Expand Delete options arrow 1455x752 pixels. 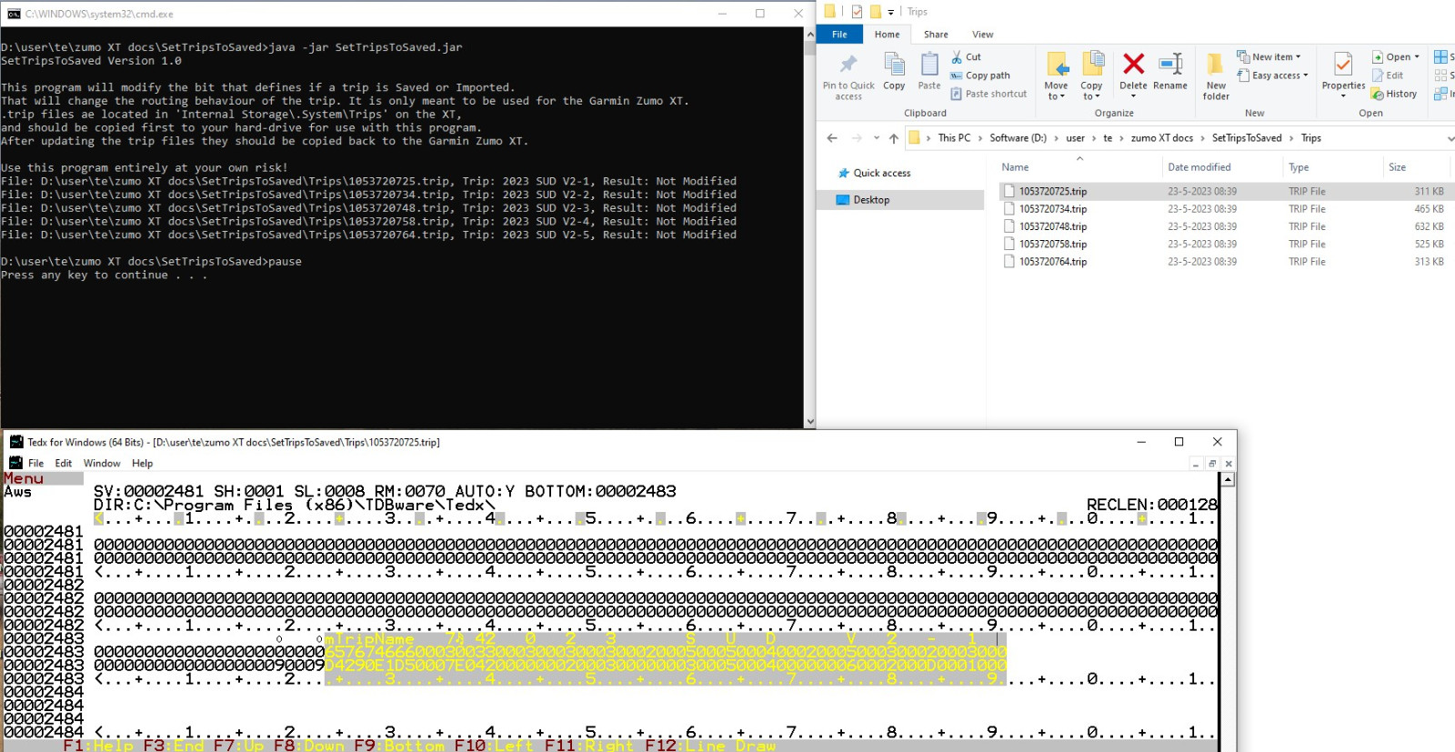(1133, 96)
